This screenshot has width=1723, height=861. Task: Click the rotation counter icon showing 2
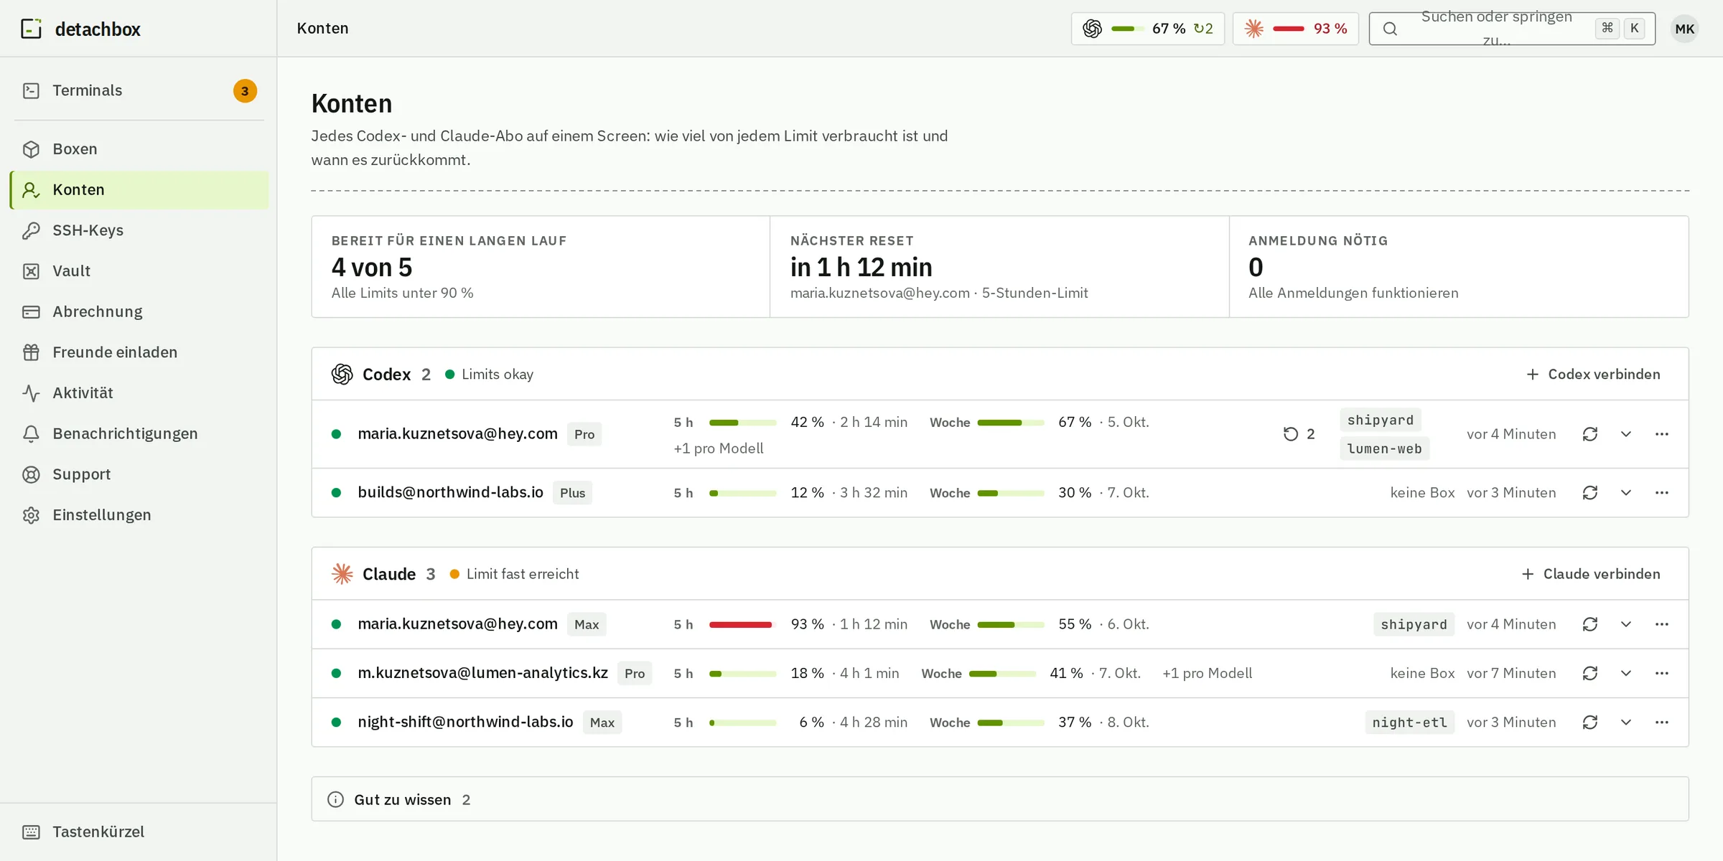click(x=1291, y=434)
